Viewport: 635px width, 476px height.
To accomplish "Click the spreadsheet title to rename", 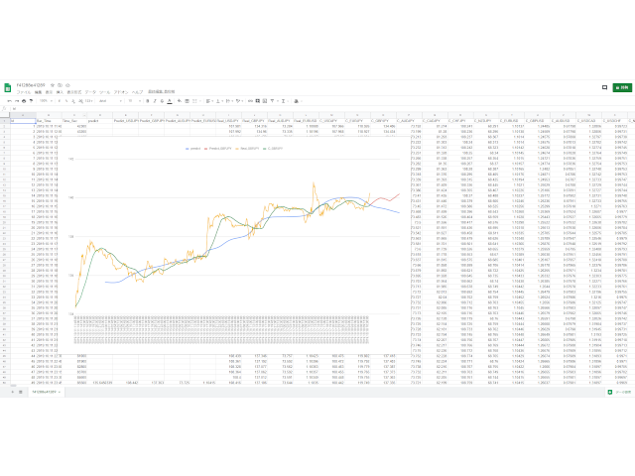I will pyautogui.click(x=31, y=85).
